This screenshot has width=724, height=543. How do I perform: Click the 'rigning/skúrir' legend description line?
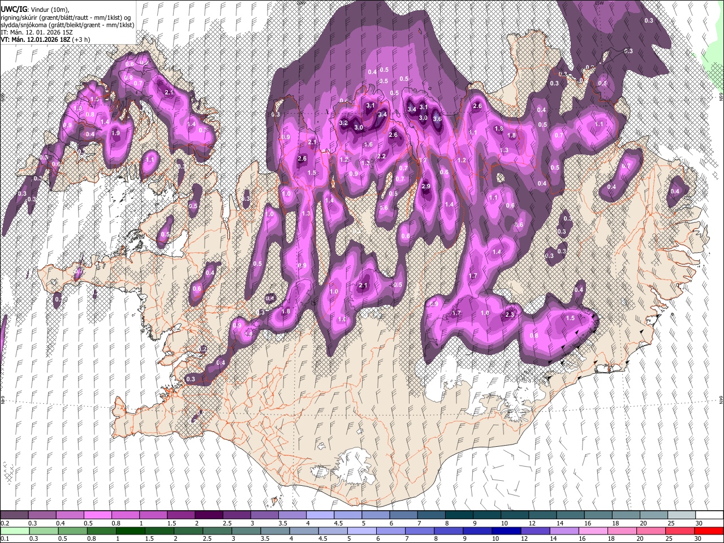click(66, 17)
